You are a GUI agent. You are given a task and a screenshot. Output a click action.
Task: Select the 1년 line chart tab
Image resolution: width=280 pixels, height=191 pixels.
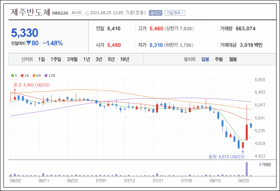click(87, 59)
